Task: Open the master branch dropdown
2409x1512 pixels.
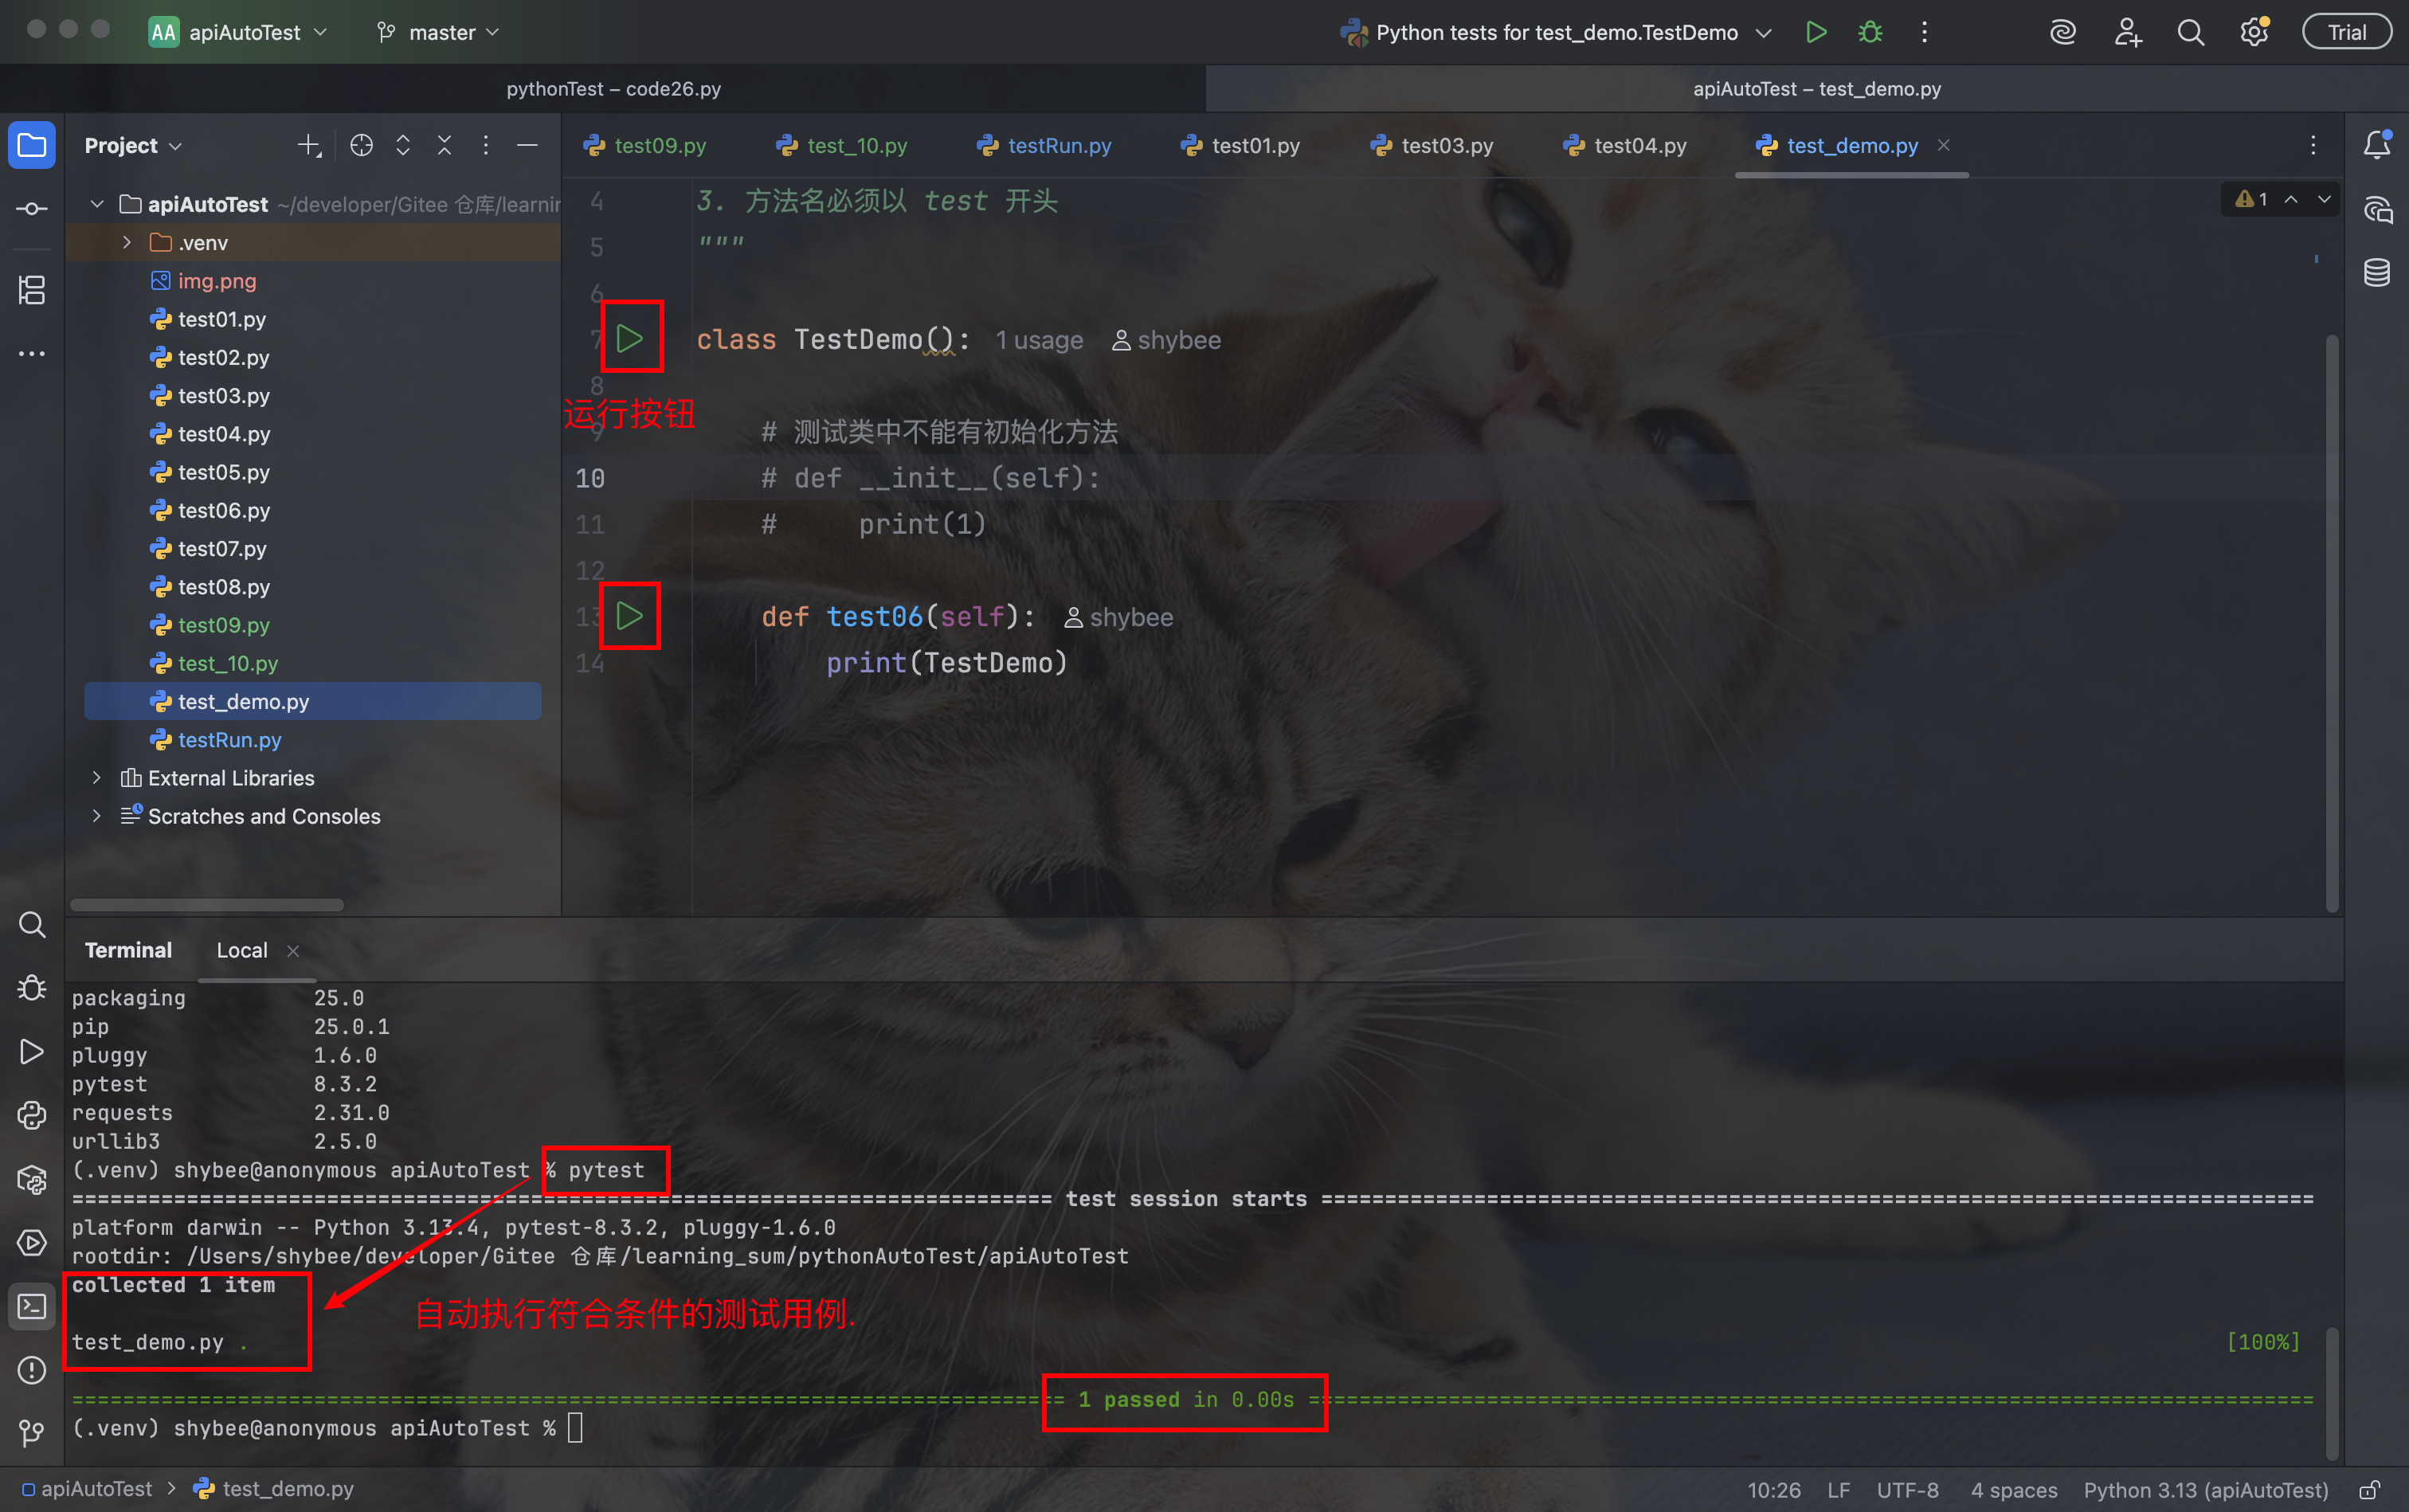Action: pyautogui.click(x=439, y=32)
